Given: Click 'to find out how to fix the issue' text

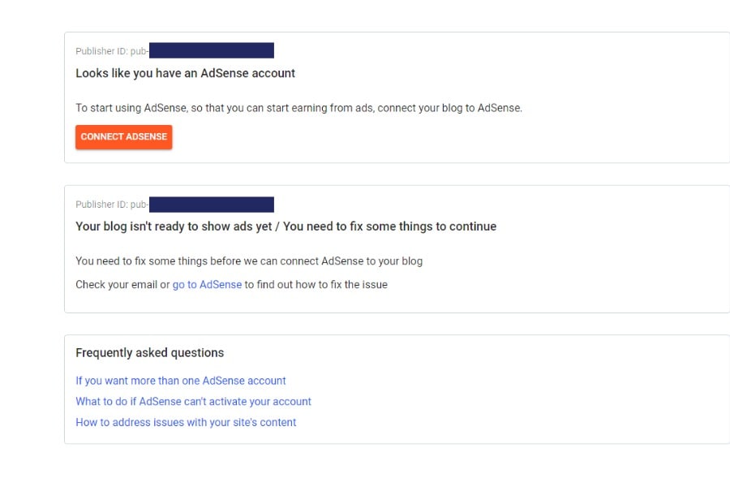Looking at the screenshot, I should pyautogui.click(x=316, y=284).
